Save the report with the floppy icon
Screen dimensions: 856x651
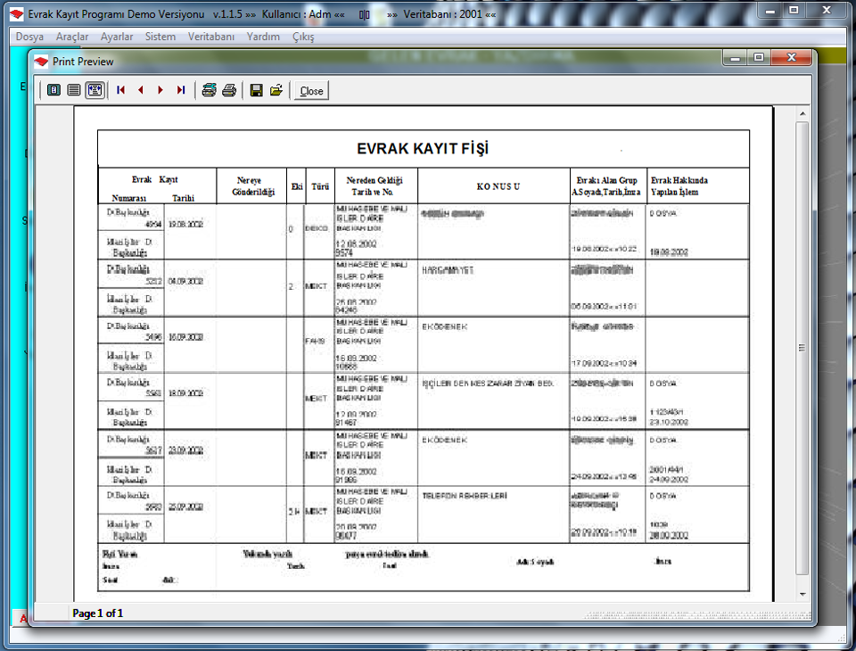[x=256, y=90]
